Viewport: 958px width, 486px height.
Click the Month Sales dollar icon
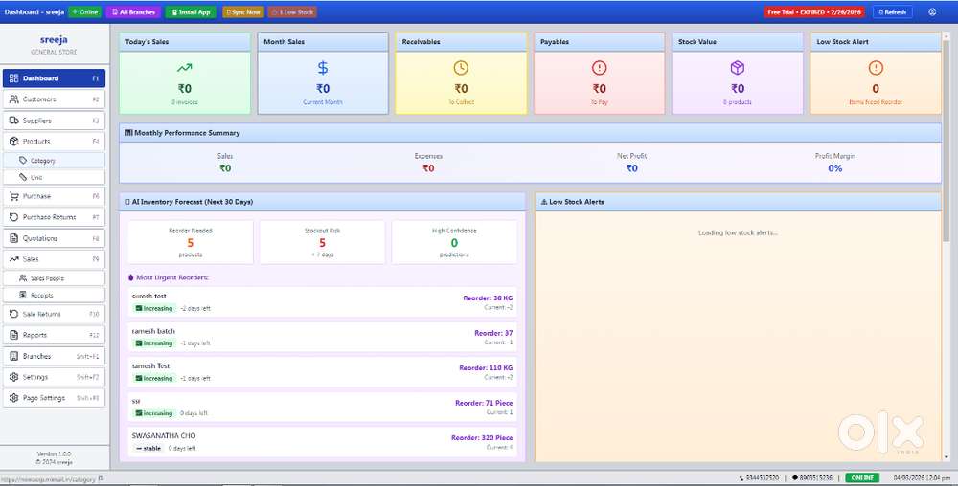(x=323, y=68)
